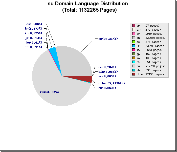This screenshot has height=152, width=177.
Task: Select the ru(63.392%) pie label
Action: (50, 92)
